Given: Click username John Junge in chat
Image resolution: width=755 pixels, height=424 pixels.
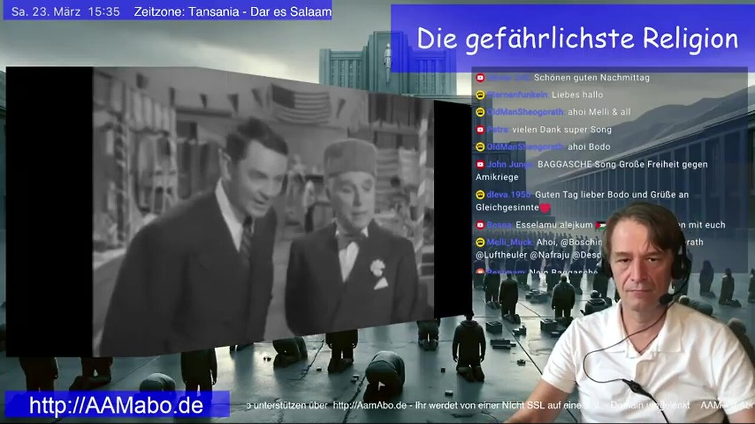Looking at the screenshot, I should click(x=510, y=165).
